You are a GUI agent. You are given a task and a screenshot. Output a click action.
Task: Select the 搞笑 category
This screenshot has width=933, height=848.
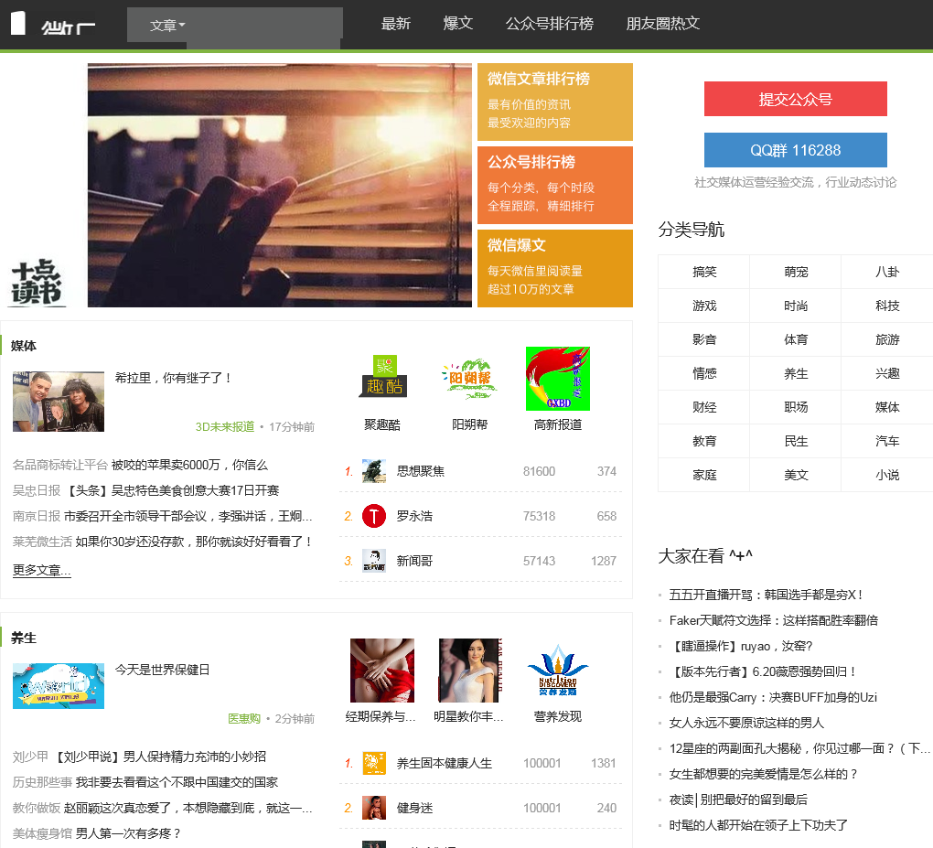[x=704, y=272]
